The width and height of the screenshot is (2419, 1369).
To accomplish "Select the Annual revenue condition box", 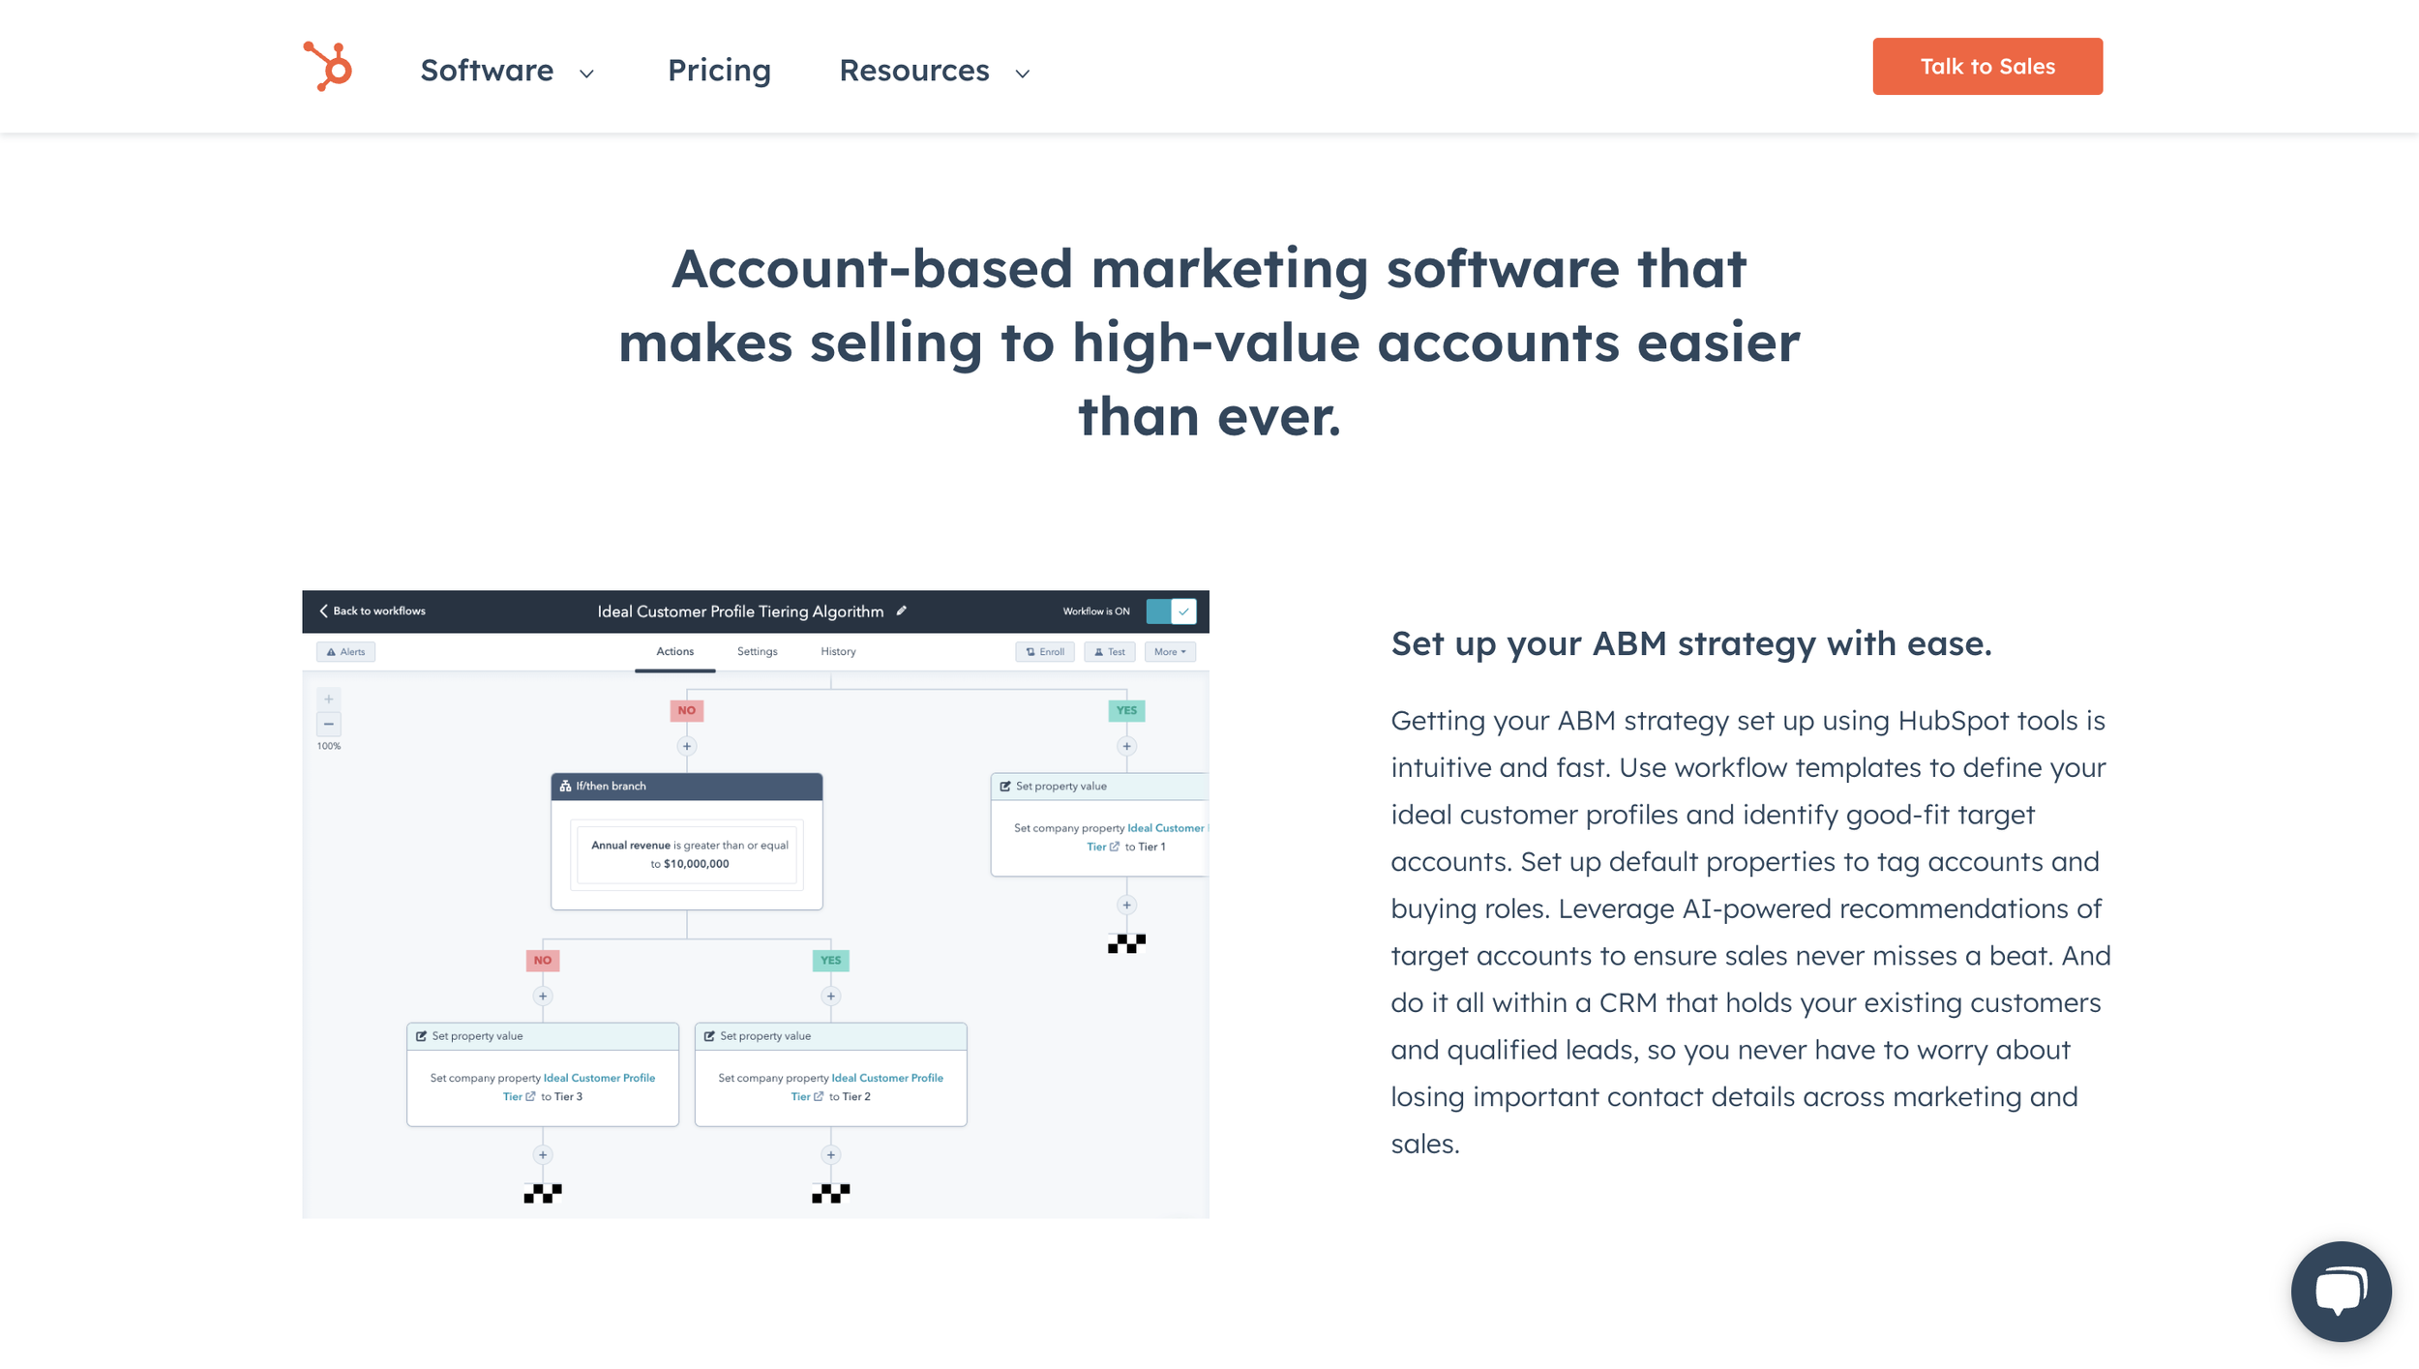I will 687,853.
